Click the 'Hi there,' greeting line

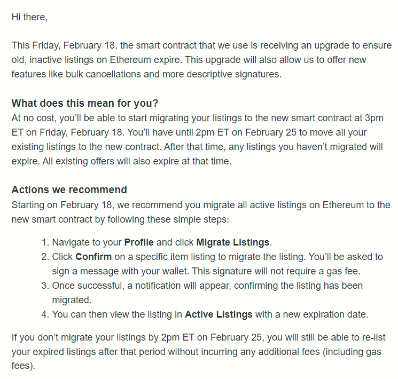(x=29, y=17)
